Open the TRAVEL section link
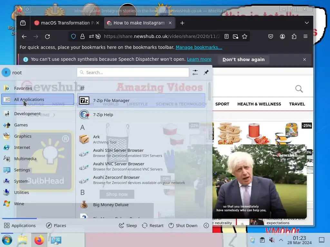Viewport: 330px width, 247px height. click(x=297, y=104)
